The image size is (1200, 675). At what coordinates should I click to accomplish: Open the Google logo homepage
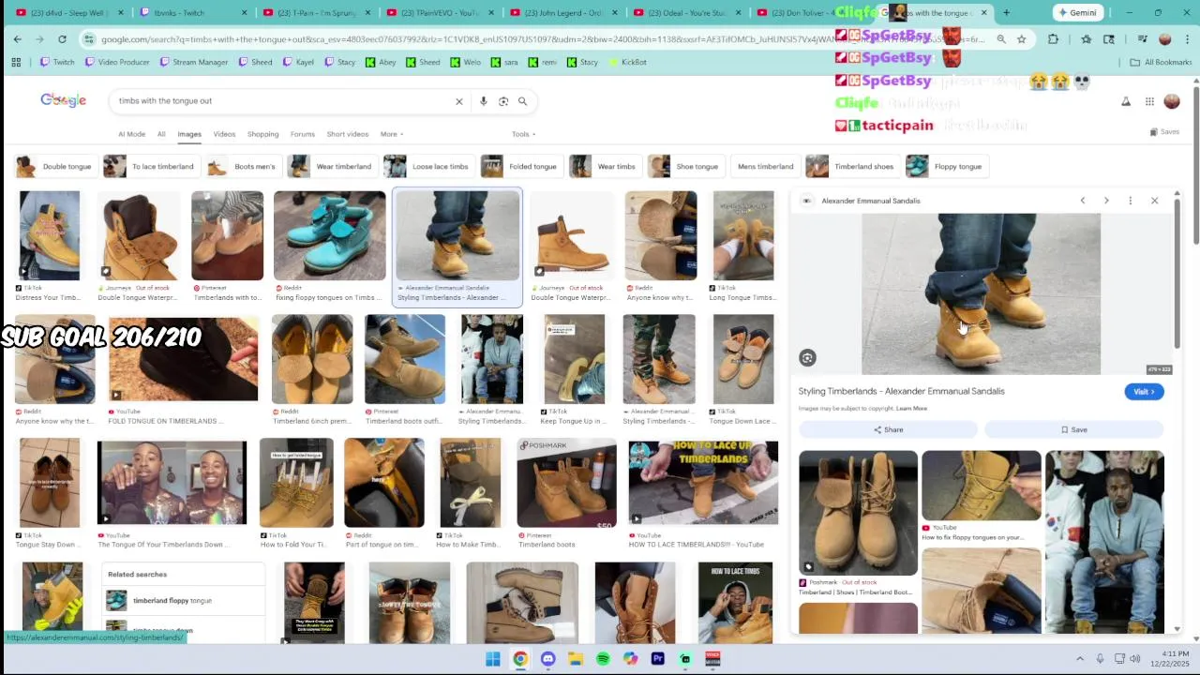click(63, 100)
